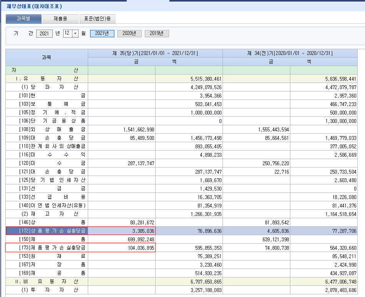Click the 과목 column header
365x297 pixels.
point(47,57)
